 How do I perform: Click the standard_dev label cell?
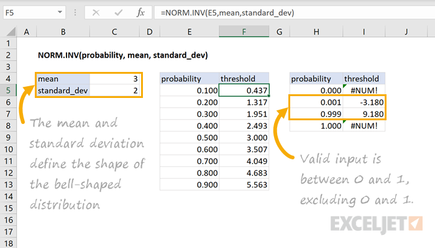[63, 91]
